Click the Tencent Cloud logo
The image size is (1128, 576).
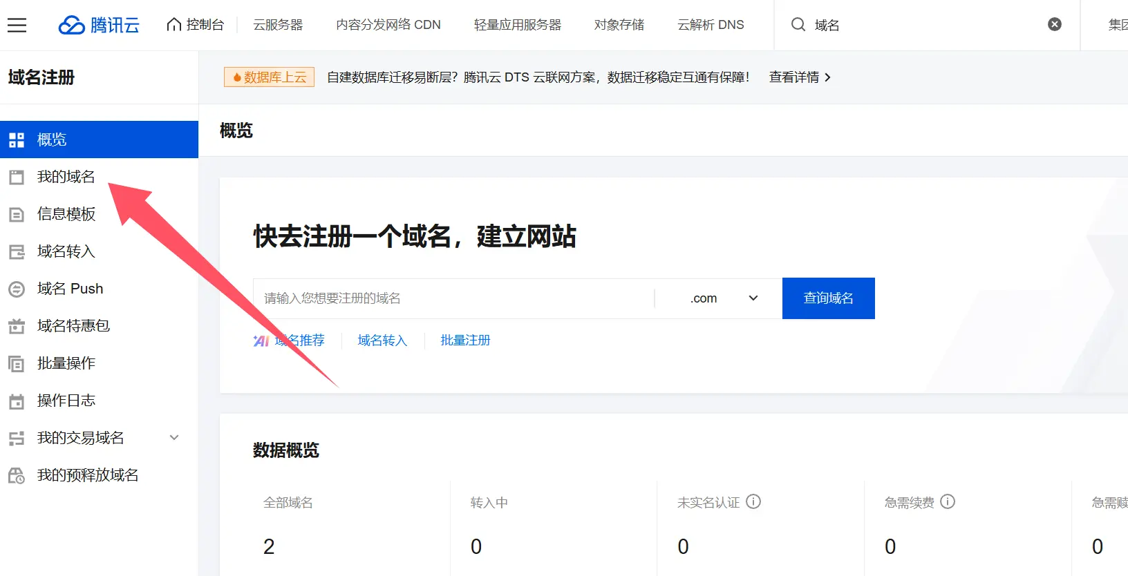[99, 26]
